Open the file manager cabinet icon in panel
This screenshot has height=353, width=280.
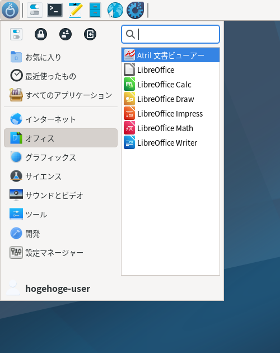point(95,10)
